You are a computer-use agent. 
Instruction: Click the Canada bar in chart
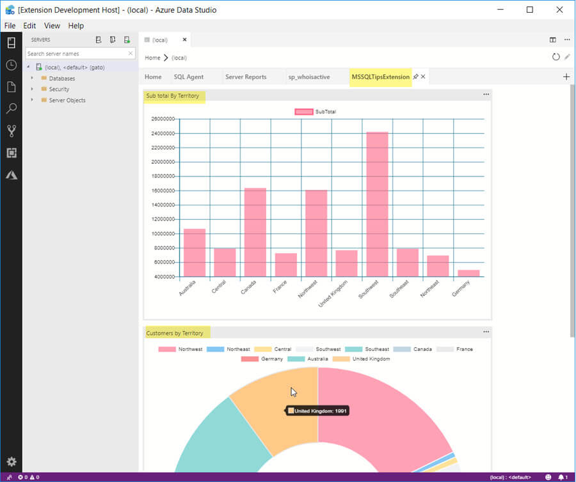pyautogui.click(x=255, y=232)
